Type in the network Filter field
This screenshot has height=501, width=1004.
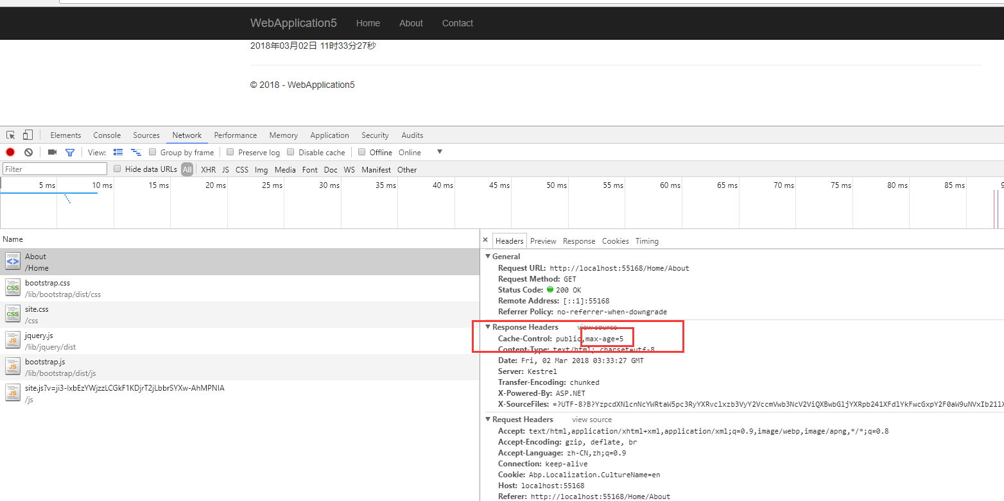pos(55,168)
